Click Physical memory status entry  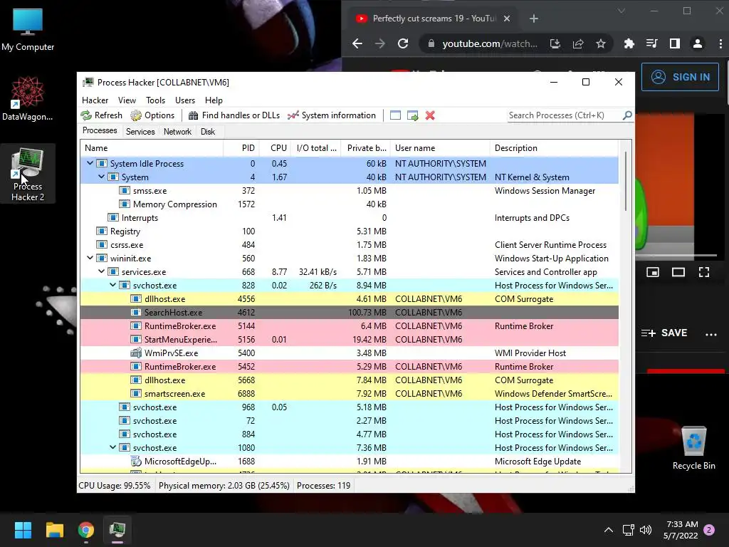pos(224,486)
